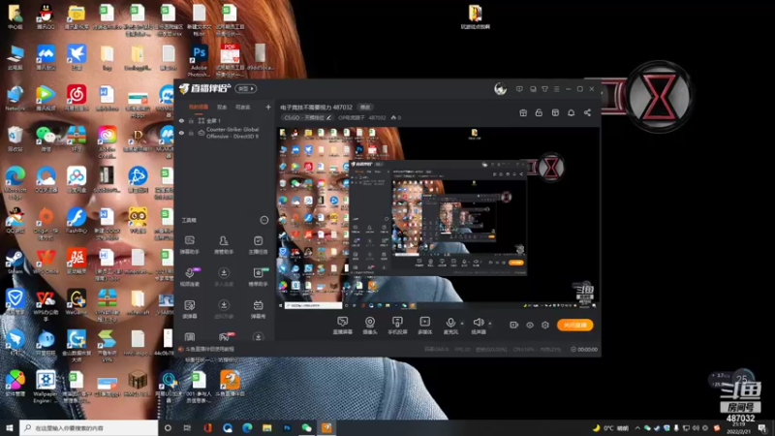Screen dimensions: 775x436
Task: Switch to the third scene tab
Action: (x=243, y=107)
